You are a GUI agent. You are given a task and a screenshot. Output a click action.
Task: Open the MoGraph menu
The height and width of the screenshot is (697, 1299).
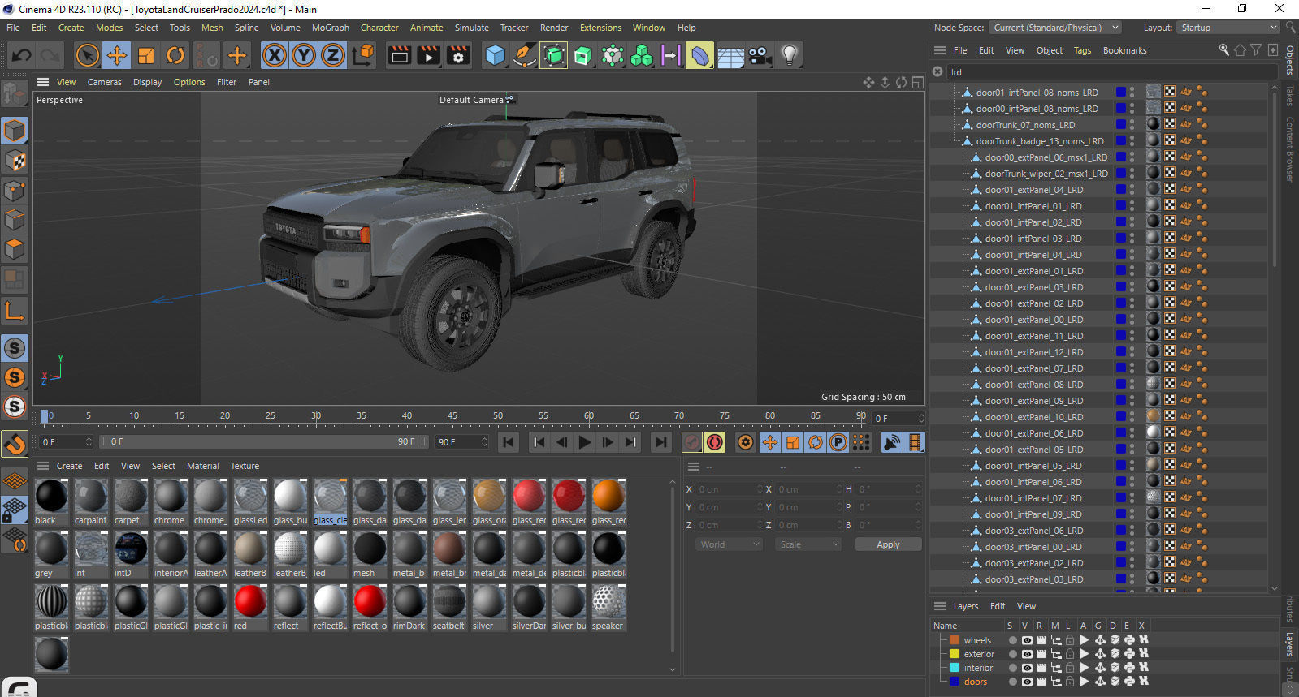click(x=331, y=28)
